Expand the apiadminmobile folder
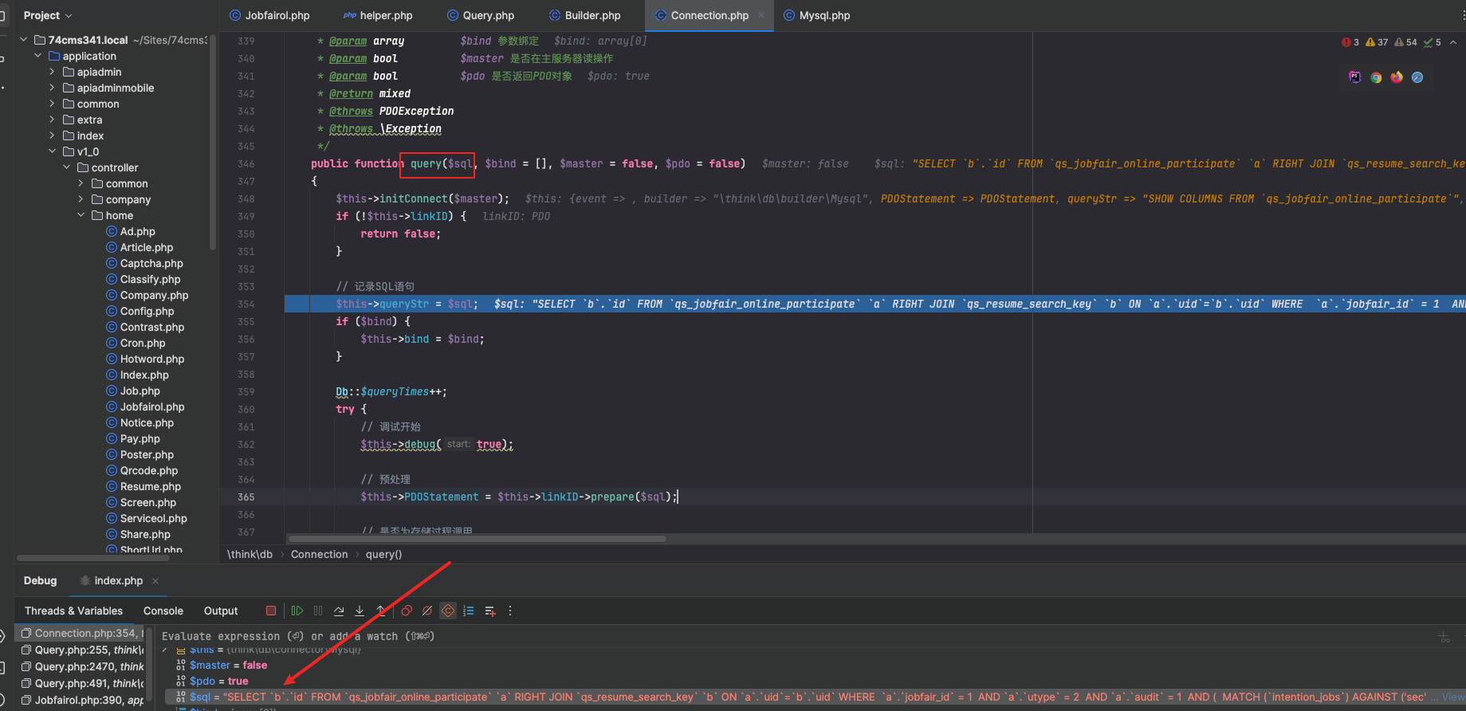This screenshot has width=1466, height=711. (x=52, y=88)
